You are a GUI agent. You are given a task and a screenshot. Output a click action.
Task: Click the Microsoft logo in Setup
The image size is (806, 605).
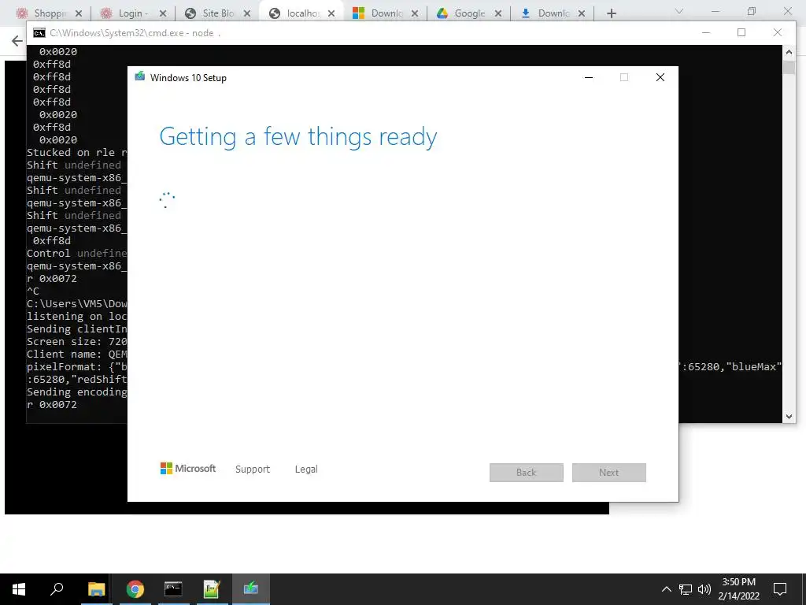tap(188, 468)
